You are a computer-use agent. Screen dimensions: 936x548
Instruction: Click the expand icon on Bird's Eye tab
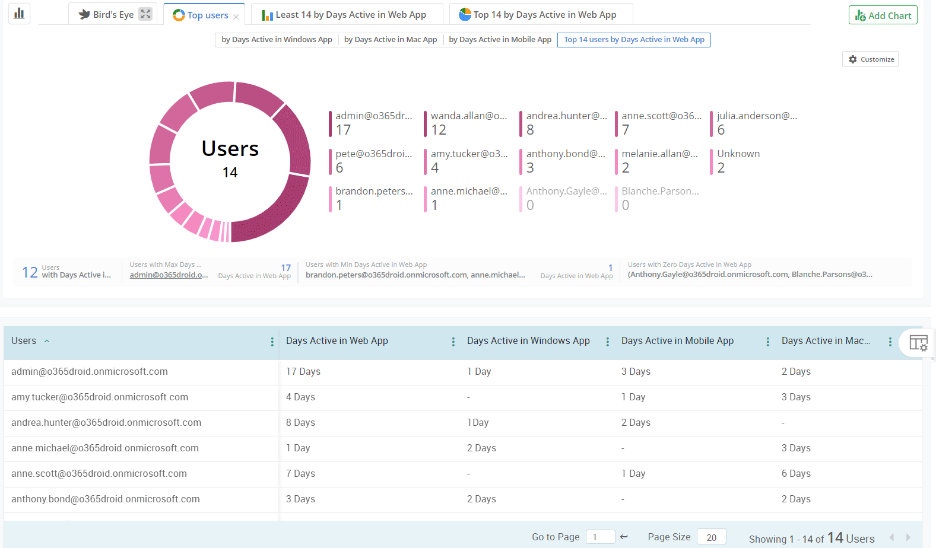(145, 14)
